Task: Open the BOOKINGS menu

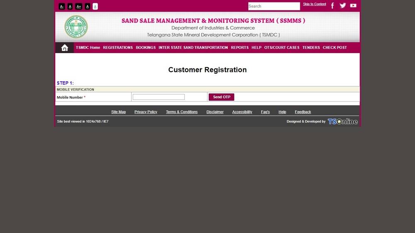Action: pos(146,48)
